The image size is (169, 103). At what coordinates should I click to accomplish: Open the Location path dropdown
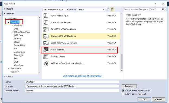(118, 86)
